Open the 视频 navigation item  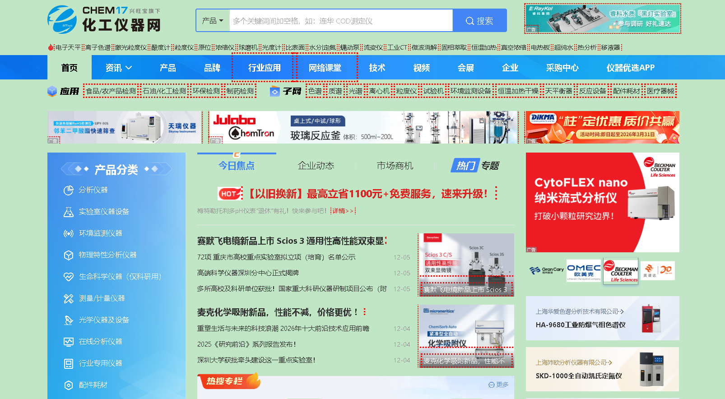click(421, 68)
